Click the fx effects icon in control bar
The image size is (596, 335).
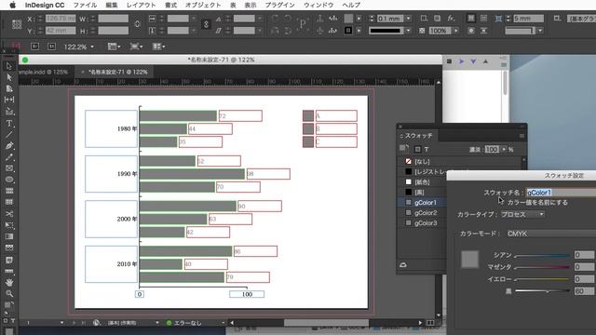click(x=451, y=19)
